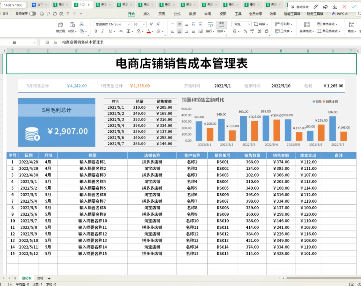The width and height of the screenshot is (361, 286).
Task: Toggle the AutoSave (自动保存) switch
Action: pos(33,14)
